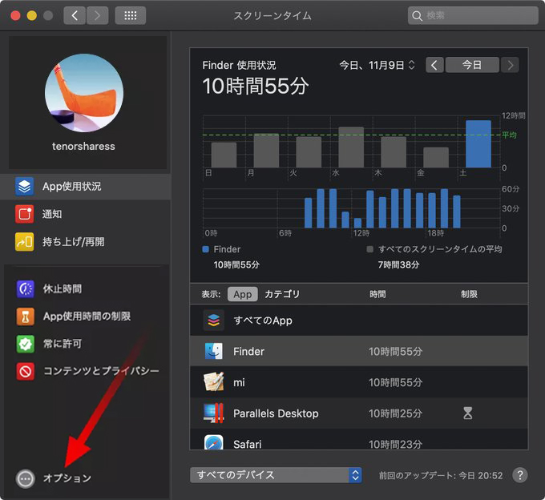Open the すべてのデバイス dropdown
The width and height of the screenshot is (545, 500).
point(277,475)
